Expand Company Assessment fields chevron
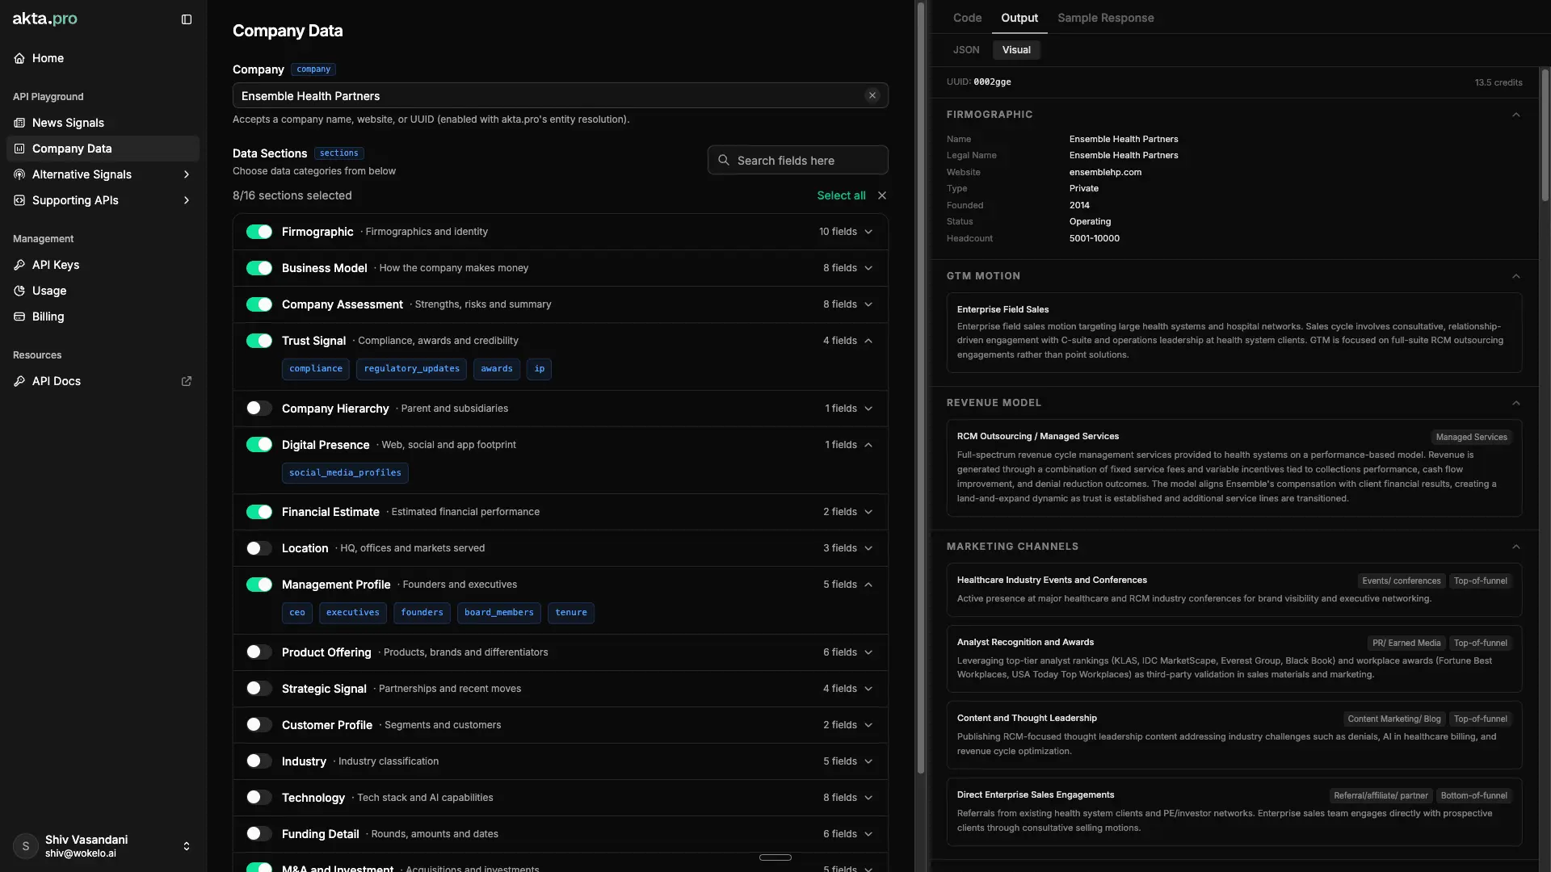 point(868,304)
